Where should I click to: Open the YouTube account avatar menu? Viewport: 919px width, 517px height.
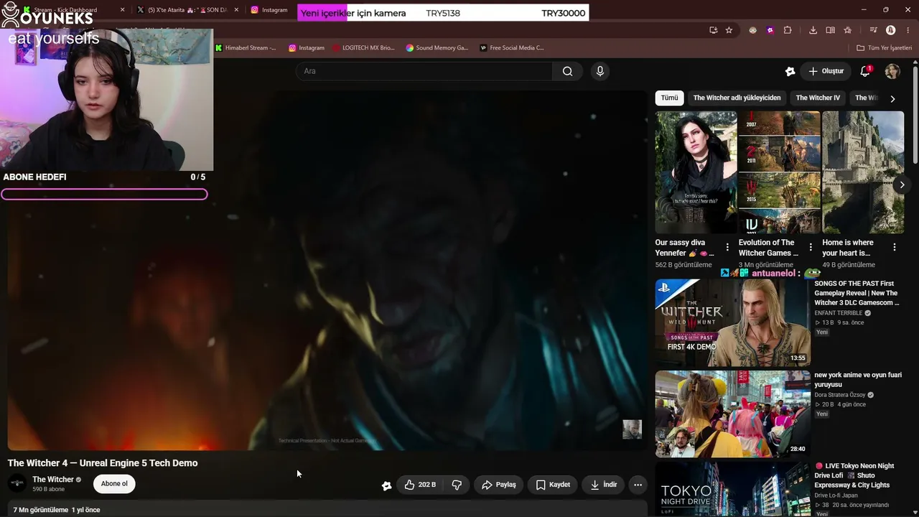tap(892, 71)
